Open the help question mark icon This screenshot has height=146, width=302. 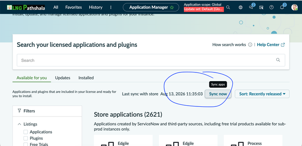[271, 7]
